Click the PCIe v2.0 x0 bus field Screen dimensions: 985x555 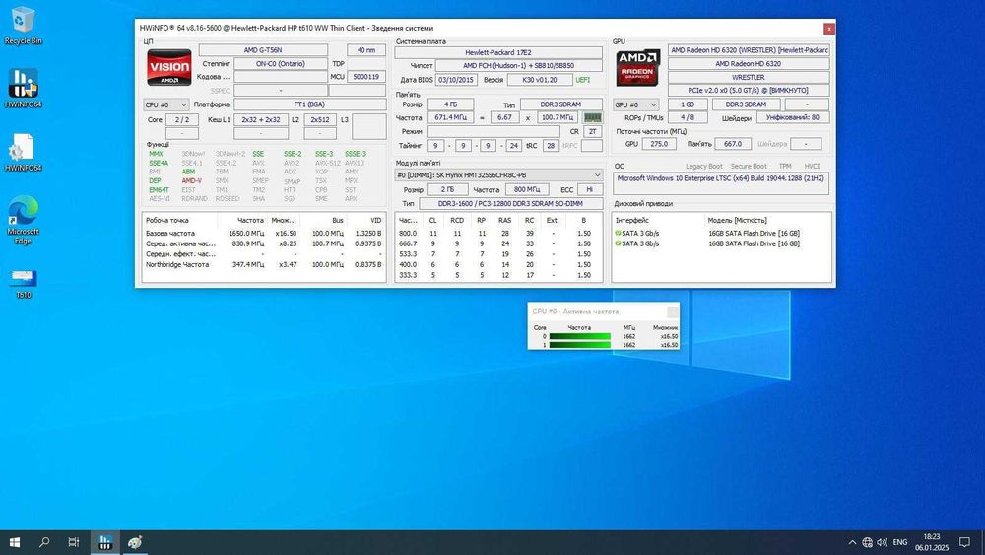coord(749,90)
